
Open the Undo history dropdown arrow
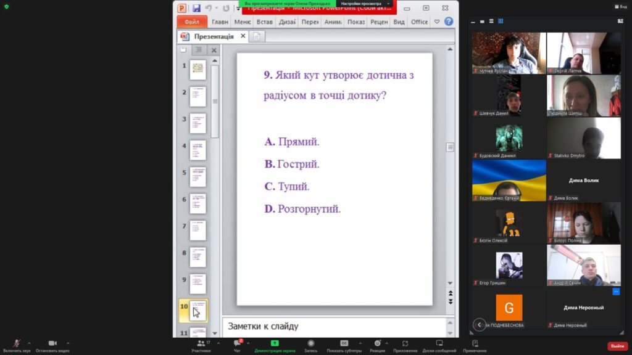(x=216, y=8)
